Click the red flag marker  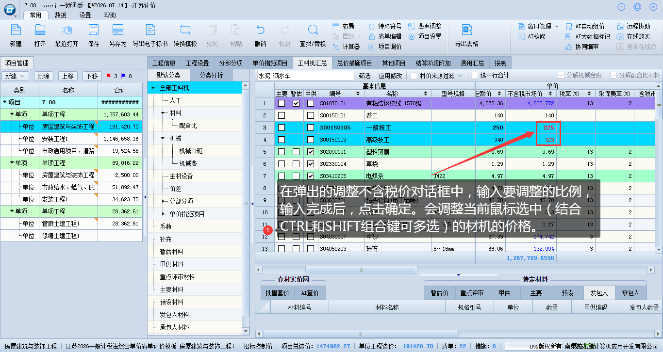109,76
